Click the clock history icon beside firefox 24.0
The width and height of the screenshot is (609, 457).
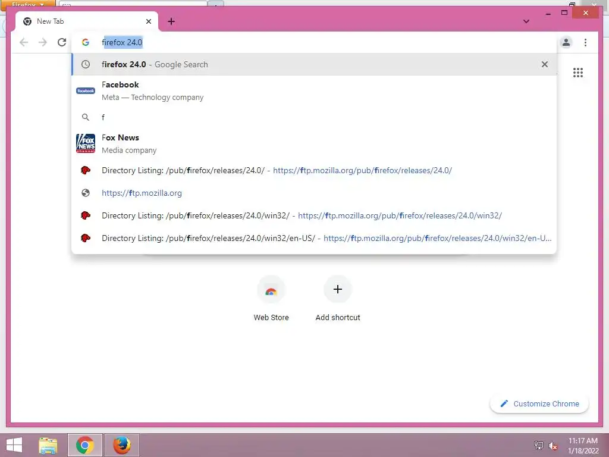(86, 64)
